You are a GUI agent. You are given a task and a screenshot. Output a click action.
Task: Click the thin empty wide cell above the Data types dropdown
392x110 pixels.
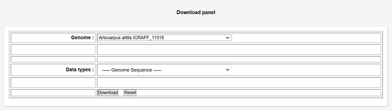point(239,59)
